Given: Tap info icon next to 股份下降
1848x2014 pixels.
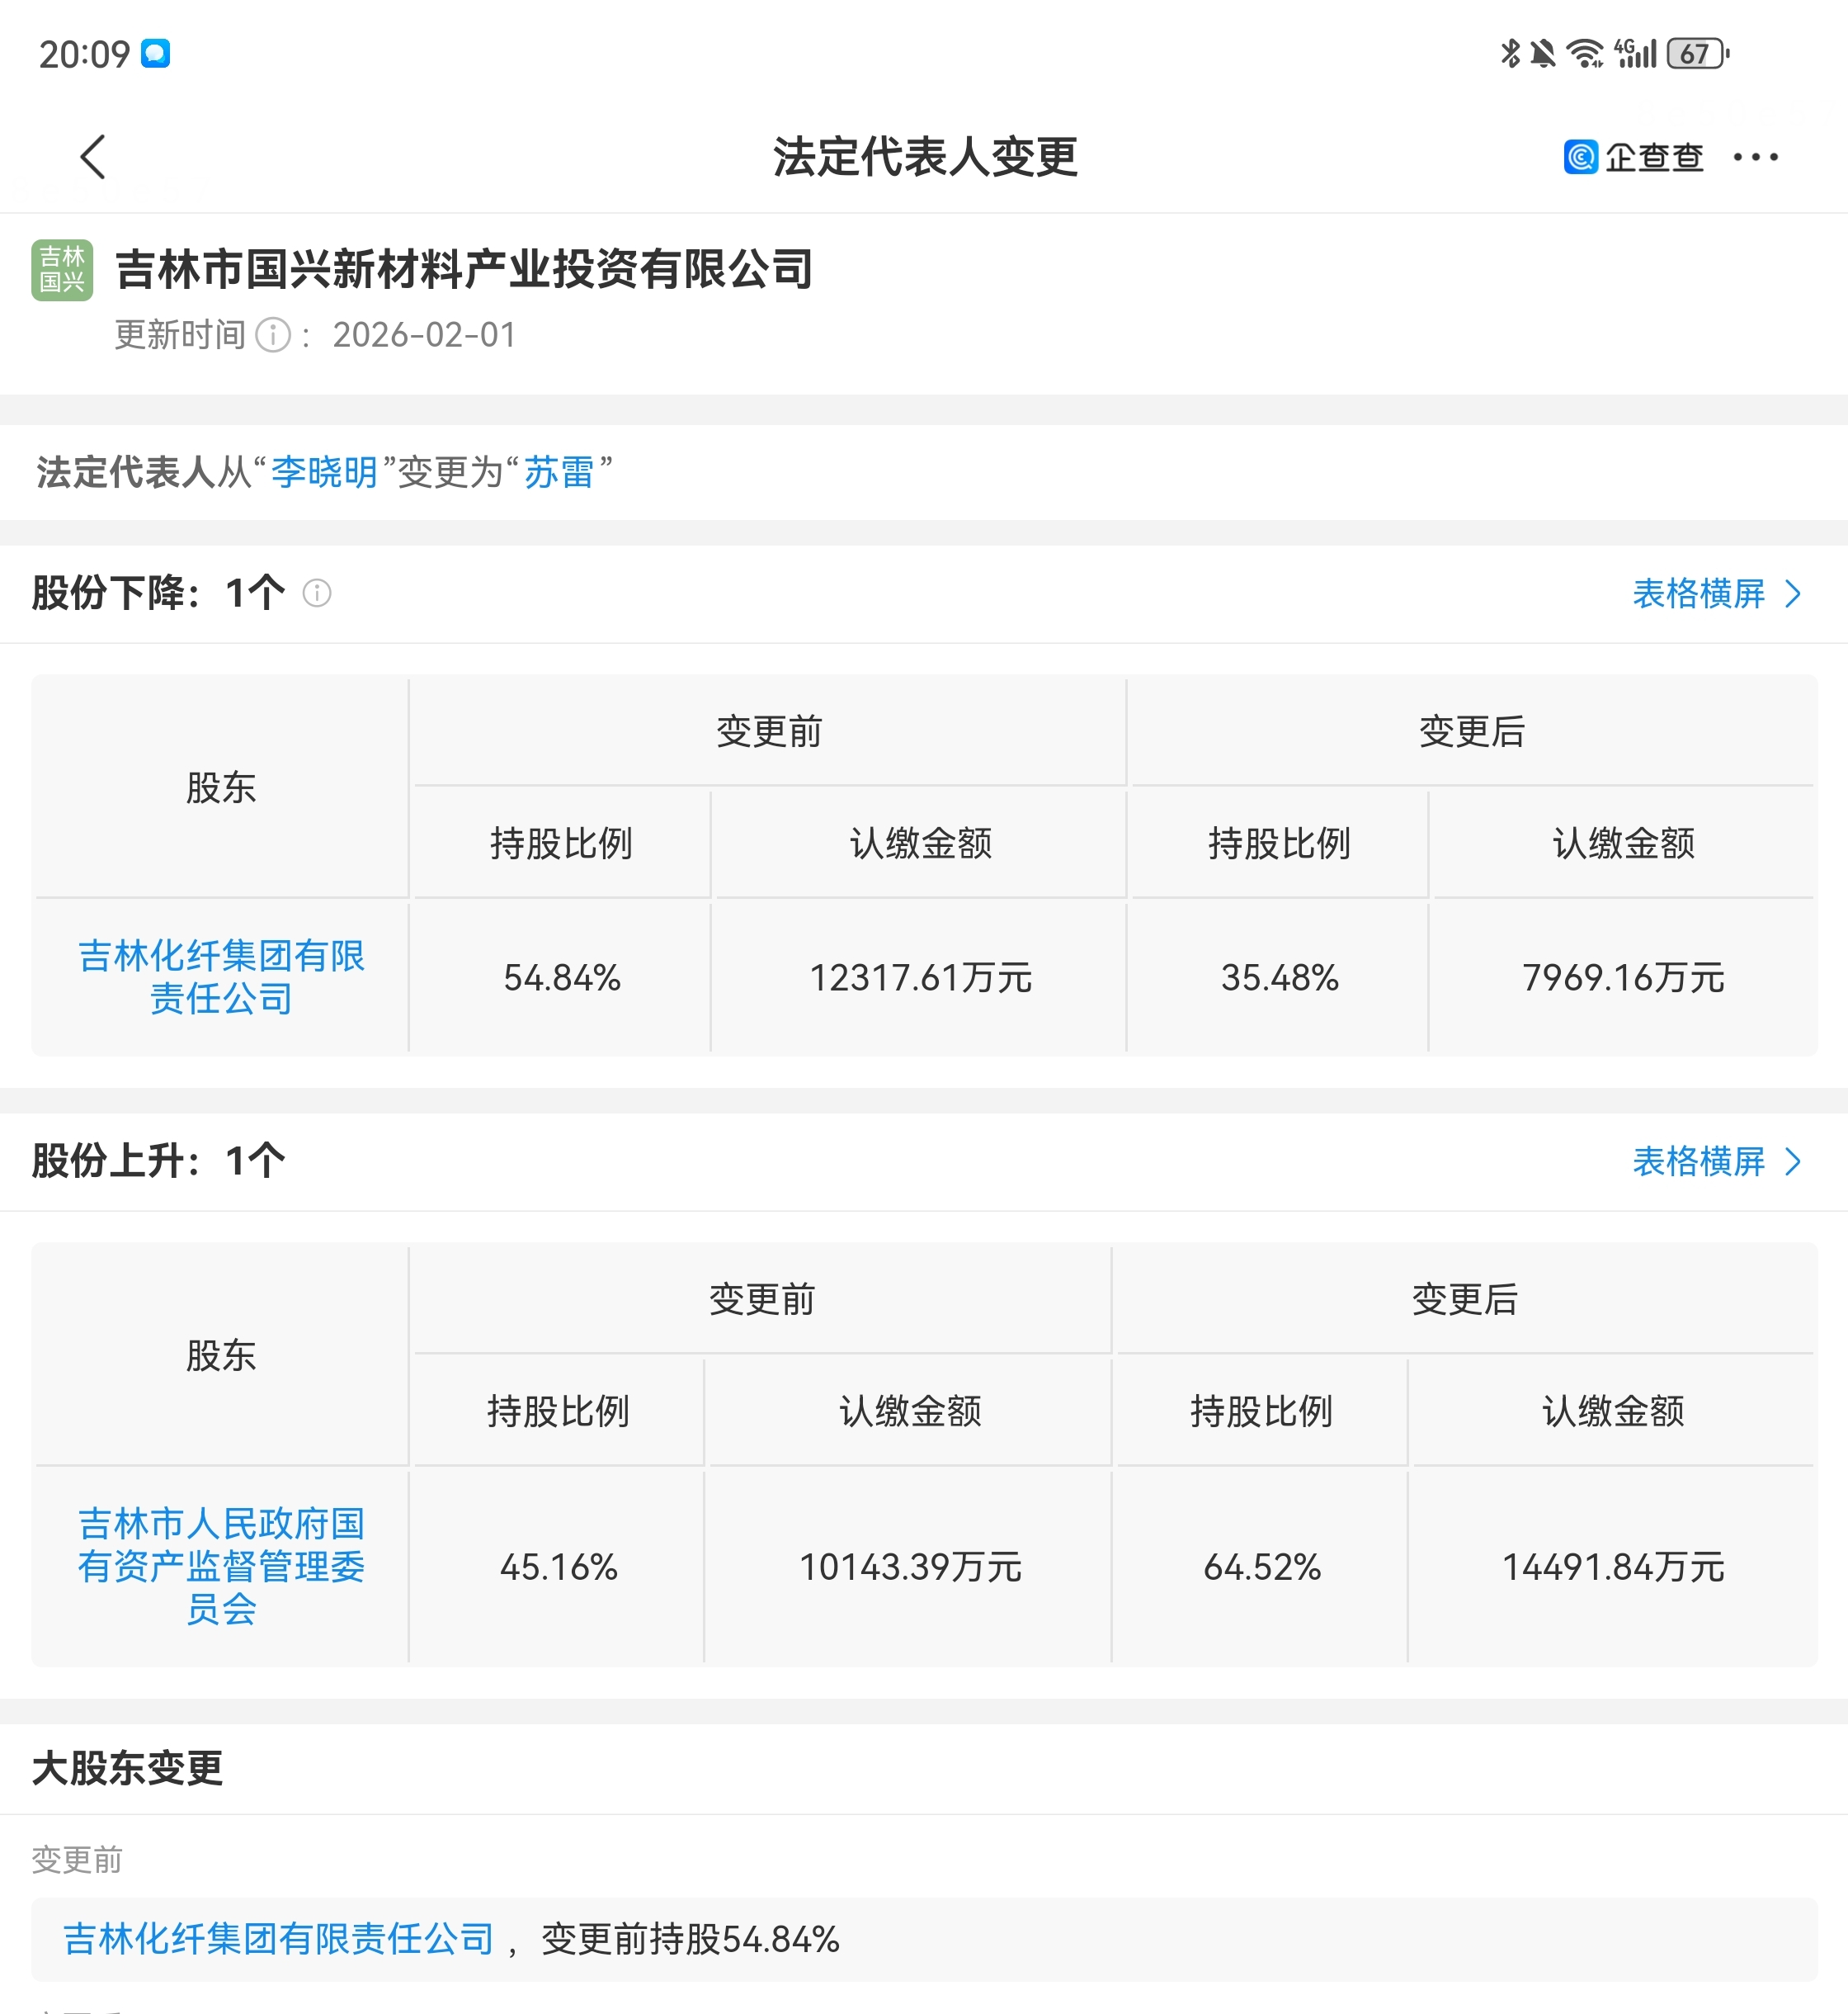Looking at the screenshot, I should tap(317, 593).
